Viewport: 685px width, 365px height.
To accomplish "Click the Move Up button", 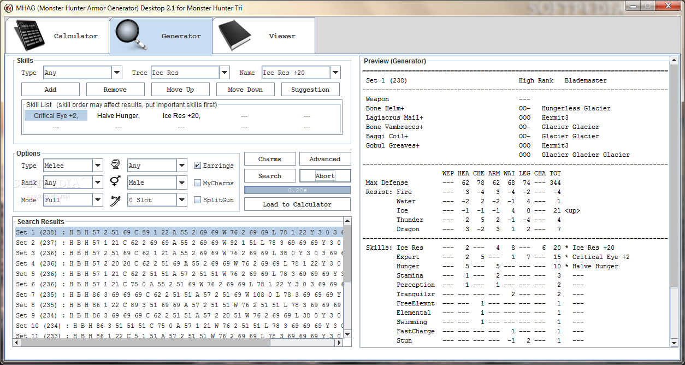I will point(180,90).
